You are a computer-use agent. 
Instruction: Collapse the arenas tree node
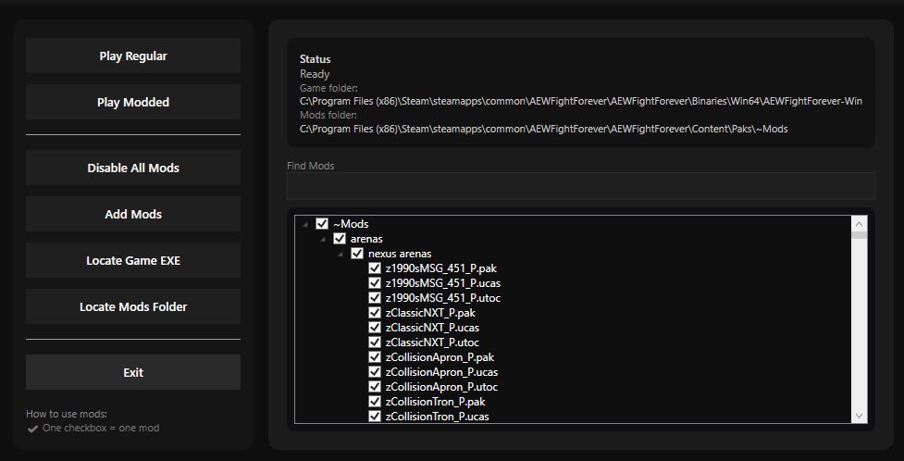tap(323, 239)
